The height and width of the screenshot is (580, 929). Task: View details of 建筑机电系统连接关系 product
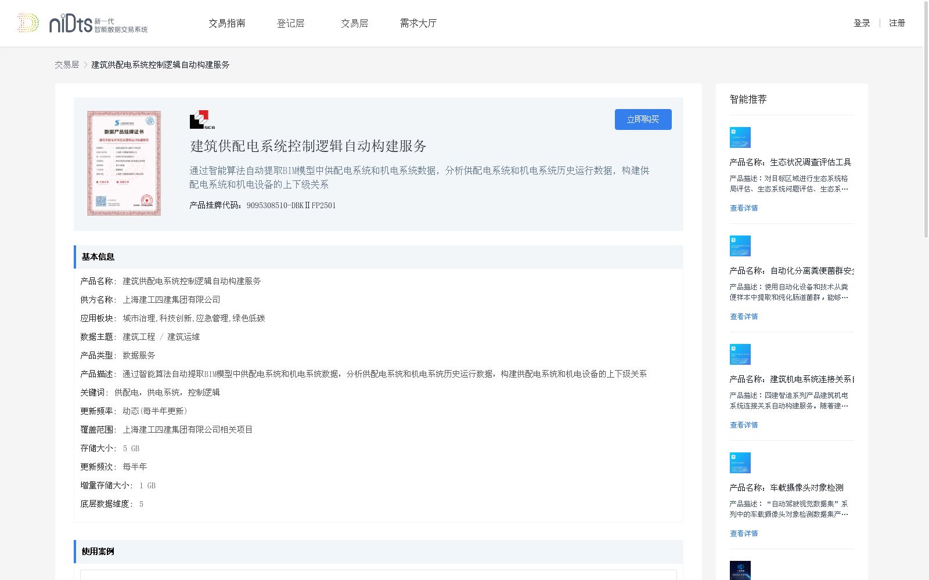744,425
